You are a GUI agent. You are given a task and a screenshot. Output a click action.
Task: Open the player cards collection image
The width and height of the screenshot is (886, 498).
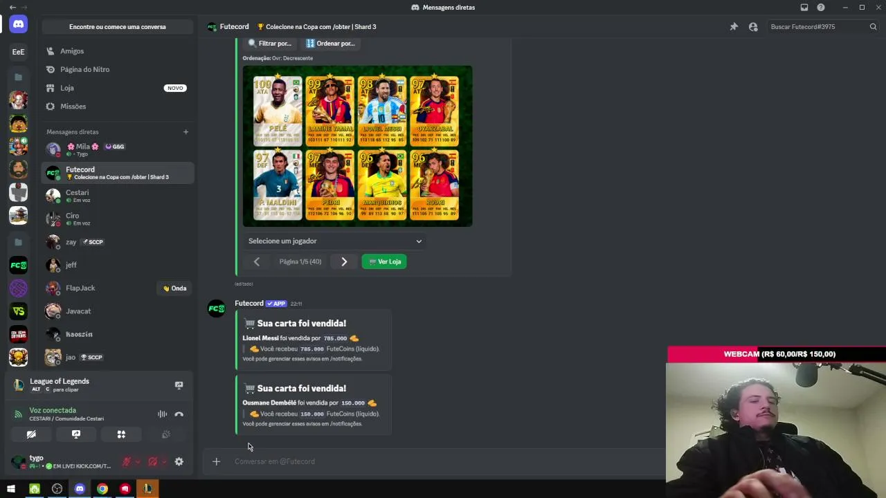357,146
